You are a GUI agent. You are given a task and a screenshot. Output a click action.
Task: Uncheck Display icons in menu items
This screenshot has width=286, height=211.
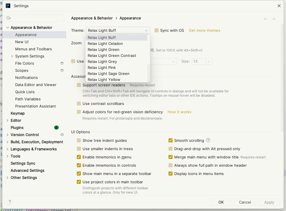[171, 174]
